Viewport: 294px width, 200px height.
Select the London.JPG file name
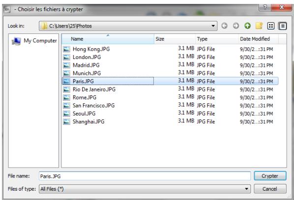(x=87, y=57)
